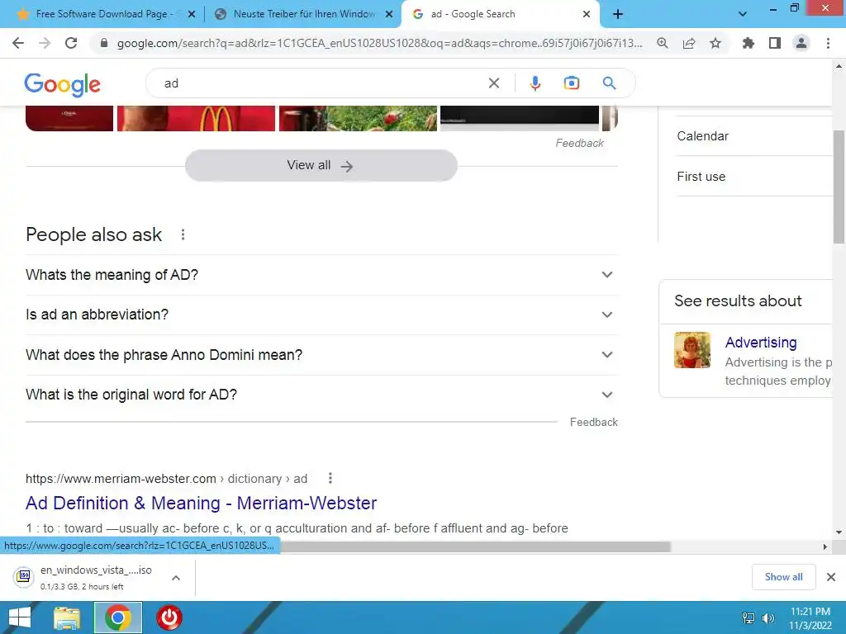Share this page icon

(x=689, y=43)
